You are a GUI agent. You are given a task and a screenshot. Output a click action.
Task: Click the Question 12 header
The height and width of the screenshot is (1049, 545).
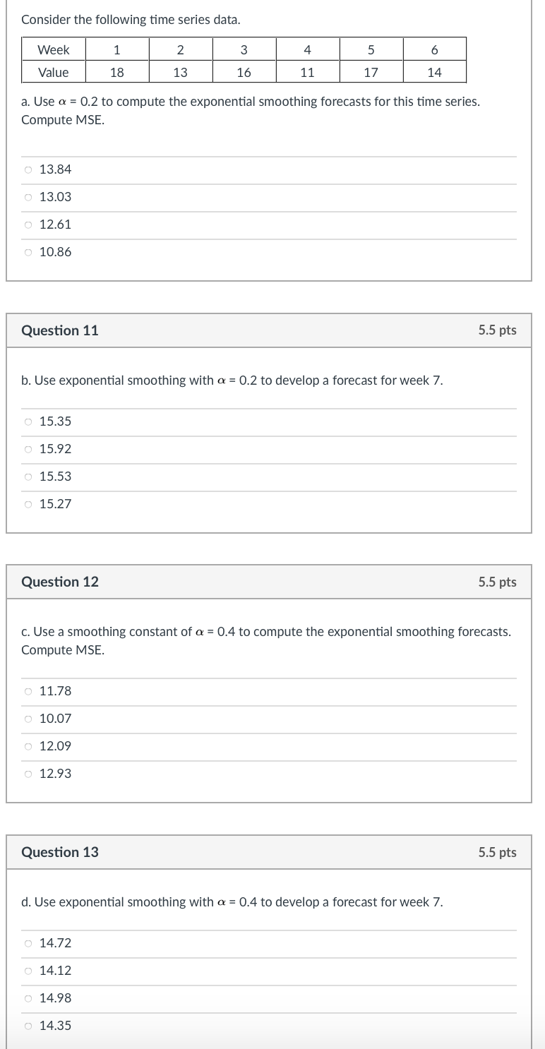59,582
